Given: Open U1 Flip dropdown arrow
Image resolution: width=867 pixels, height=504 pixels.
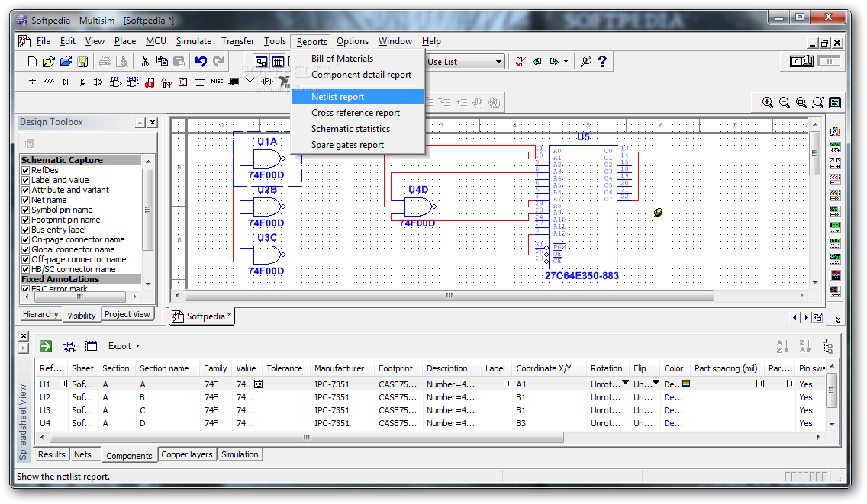Looking at the screenshot, I should [656, 383].
